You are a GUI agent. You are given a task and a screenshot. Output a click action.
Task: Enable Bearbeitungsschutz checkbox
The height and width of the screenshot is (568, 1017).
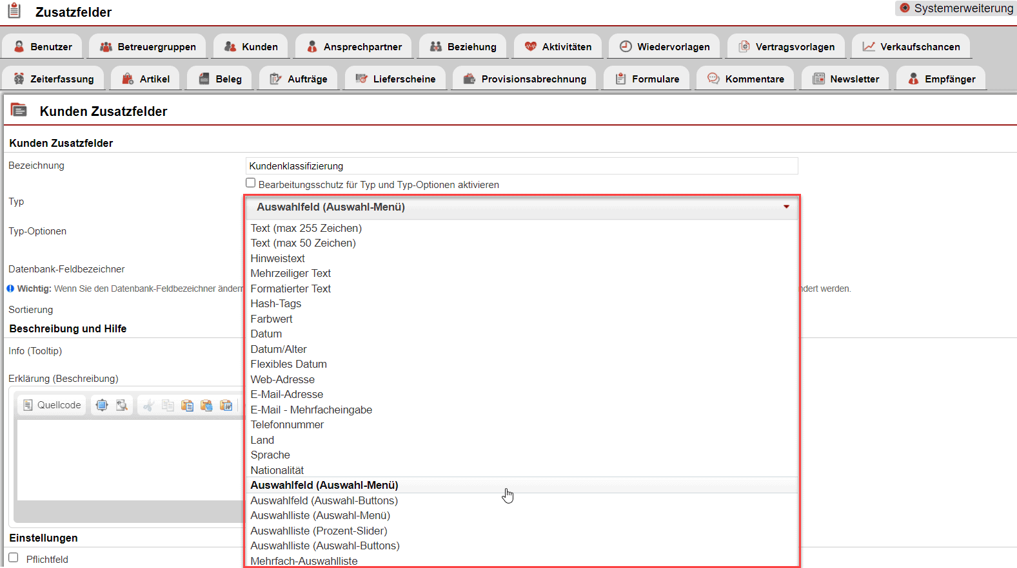[251, 184]
